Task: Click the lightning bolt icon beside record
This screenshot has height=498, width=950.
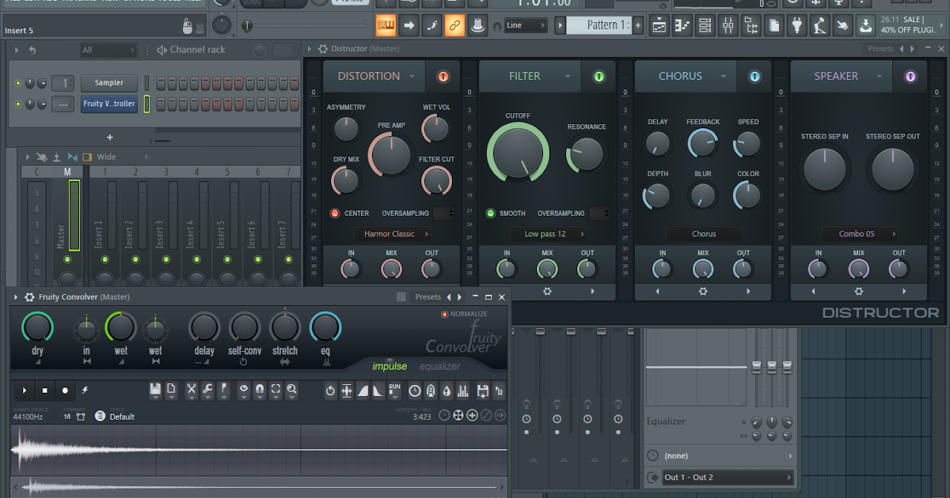Action: click(x=85, y=390)
